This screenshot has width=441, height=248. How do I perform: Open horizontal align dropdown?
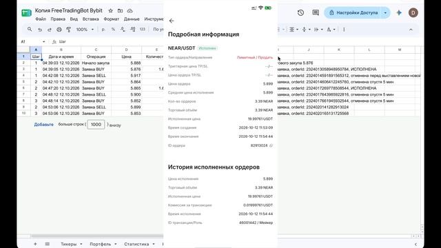point(294,29)
